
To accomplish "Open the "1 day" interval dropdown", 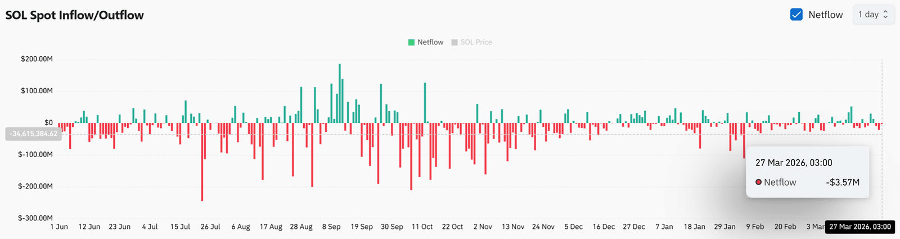I will tap(873, 15).
